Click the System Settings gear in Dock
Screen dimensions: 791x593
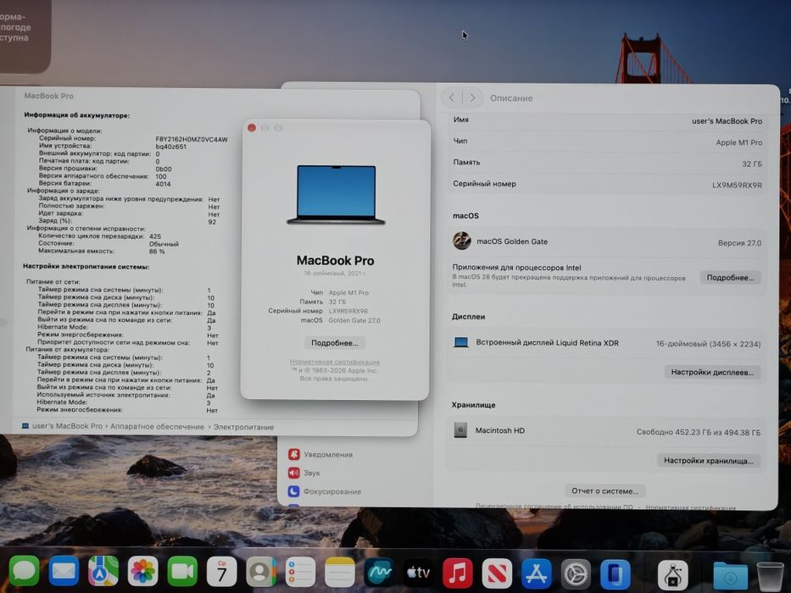[x=576, y=574]
